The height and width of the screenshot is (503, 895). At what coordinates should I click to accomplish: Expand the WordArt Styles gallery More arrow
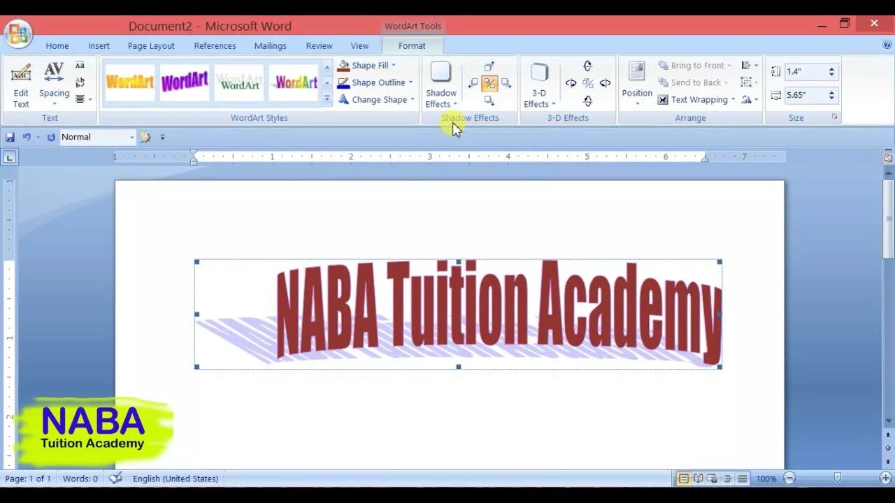(327, 99)
